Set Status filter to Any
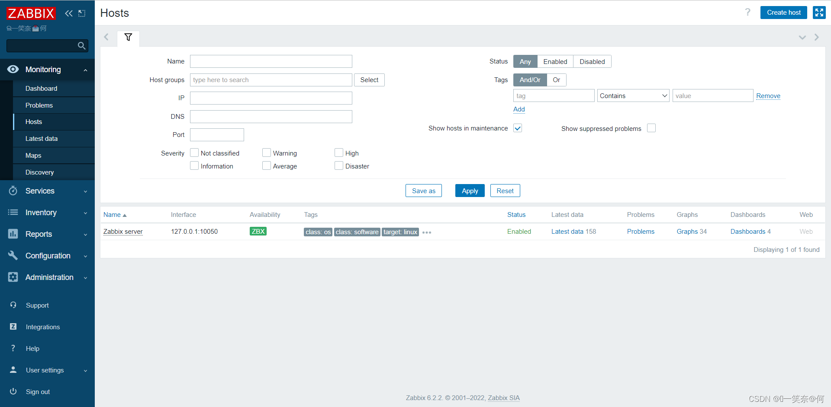This screenshot has width=831, height=407. (525, 61)
